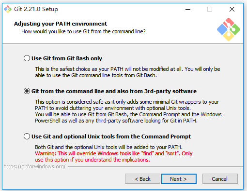Screen dimensions: 247x191
Task: Click the large Git logo in the header
Action: (229, 29)
